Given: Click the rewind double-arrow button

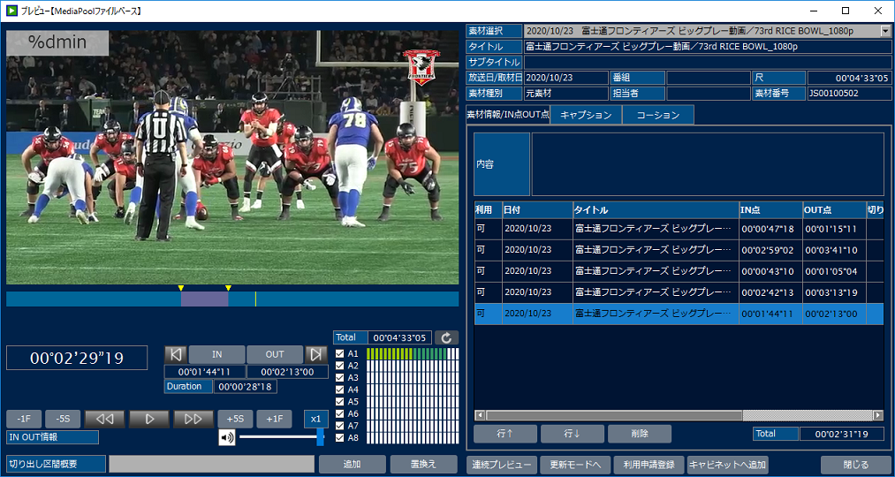Looking at the screenshot, I should [104, 419].
